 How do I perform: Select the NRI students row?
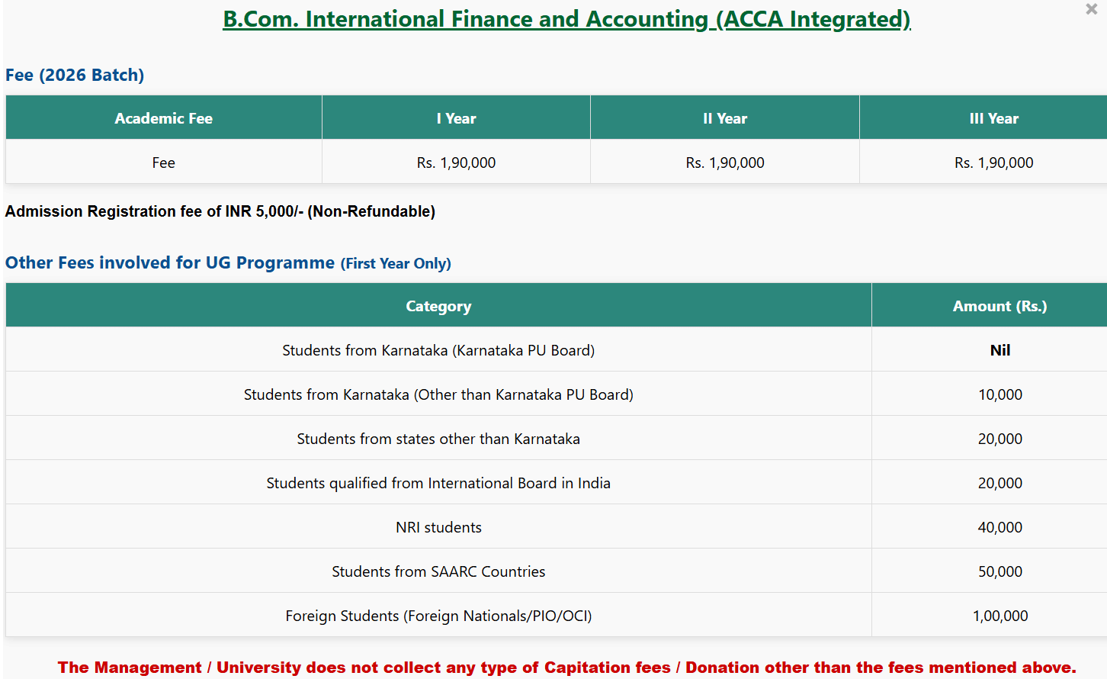438,527
